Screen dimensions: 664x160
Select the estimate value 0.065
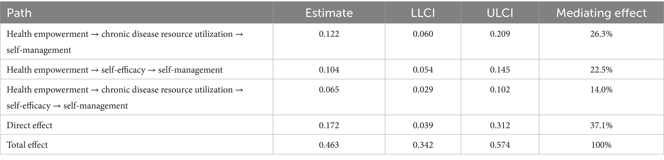[x=329, y=90]
